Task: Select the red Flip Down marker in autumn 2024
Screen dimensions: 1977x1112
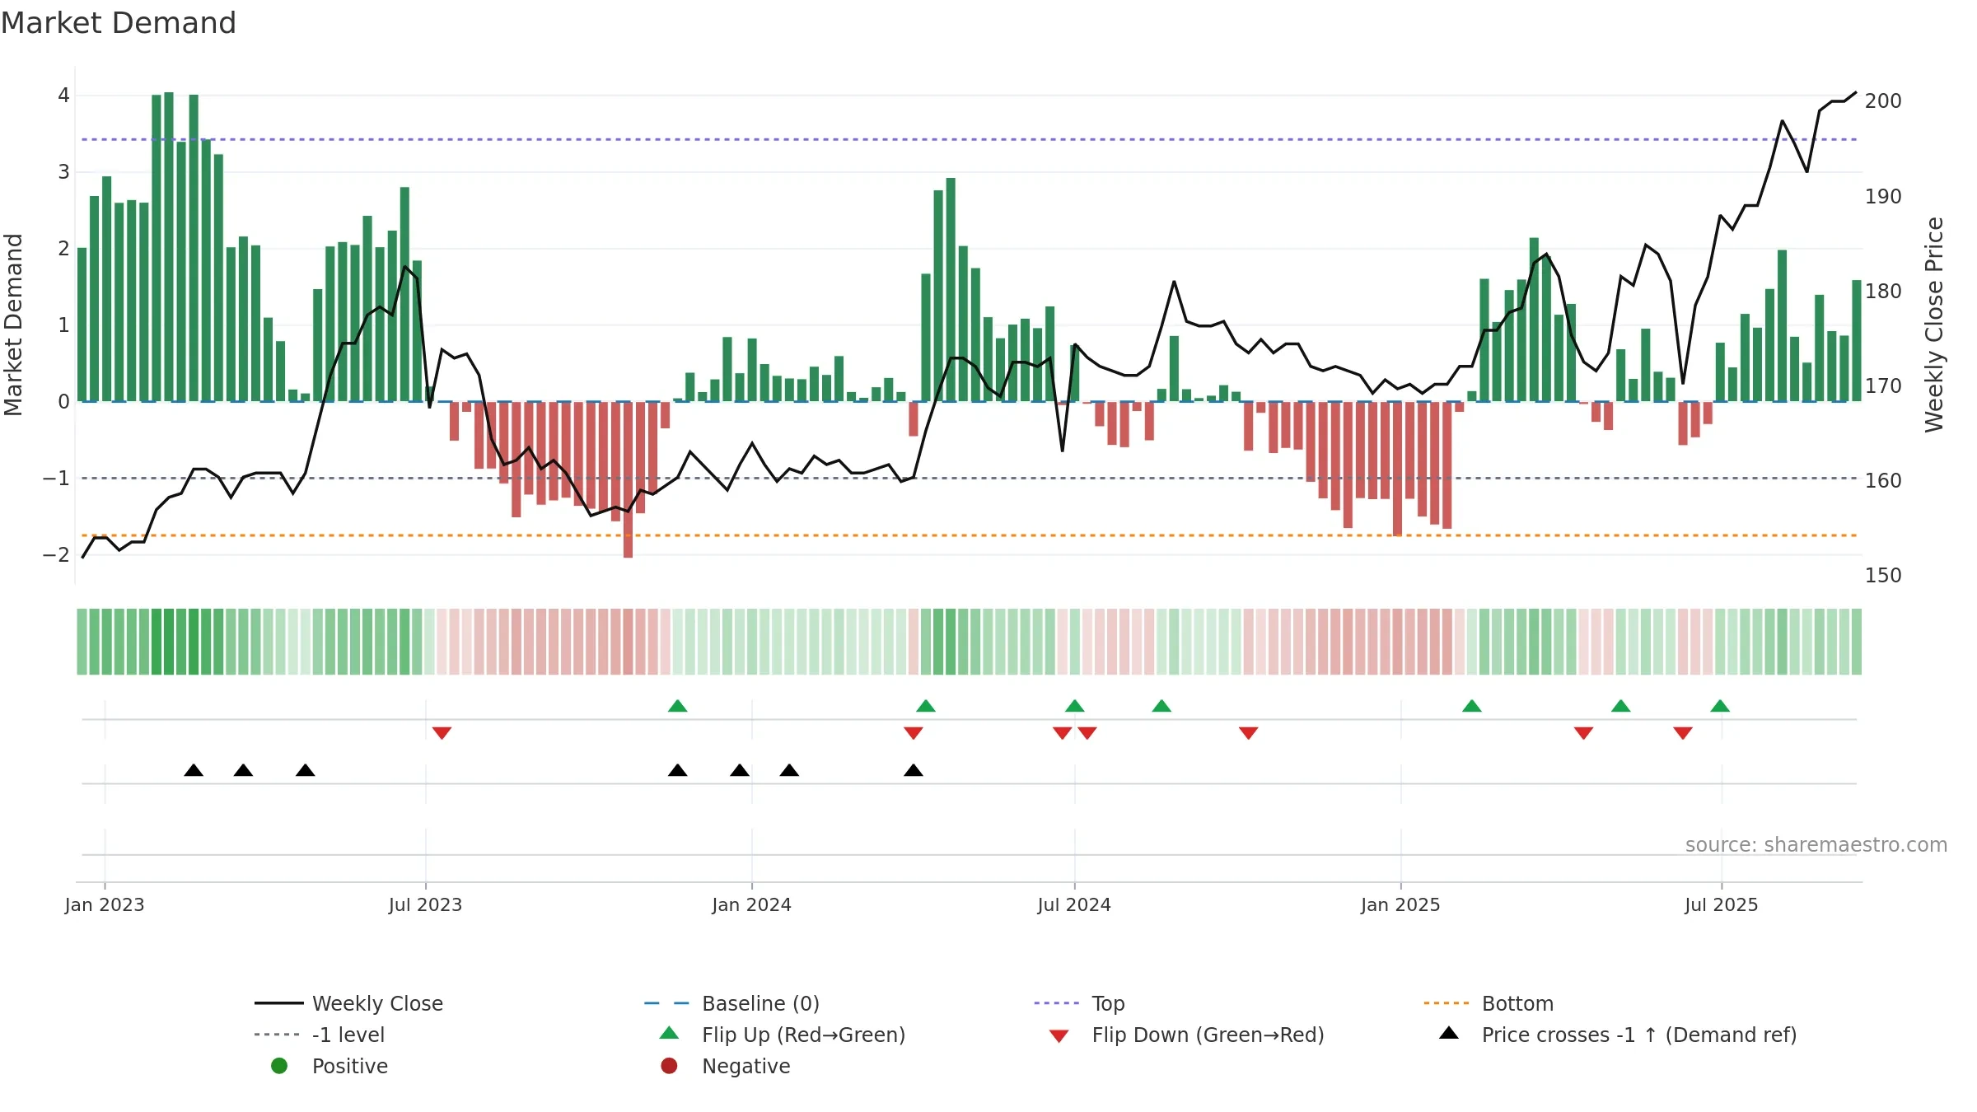Action: [1249, 733]
